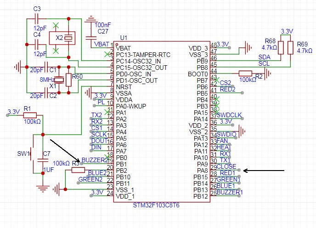316x228 pixels.
Task: Select the C27 100nF capacitor symbol
Action: point(91,38)
